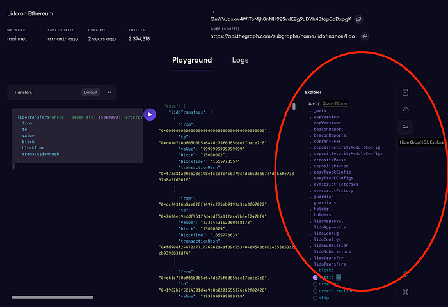
Task: Select the lidoConfigs tree item
Action: click(x=327, y=239)
